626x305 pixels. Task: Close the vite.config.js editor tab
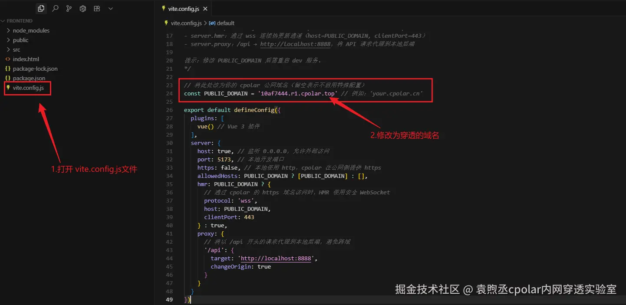(x=205, y=9)
